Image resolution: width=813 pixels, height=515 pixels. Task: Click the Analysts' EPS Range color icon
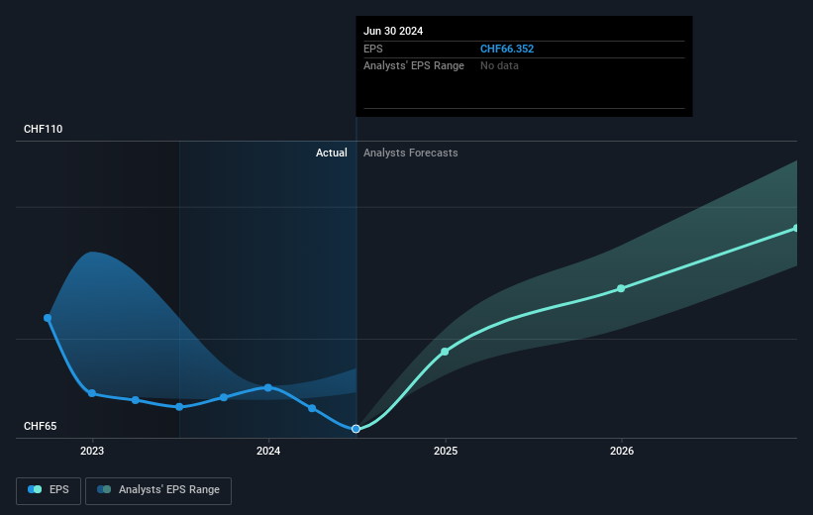(104, 489)
